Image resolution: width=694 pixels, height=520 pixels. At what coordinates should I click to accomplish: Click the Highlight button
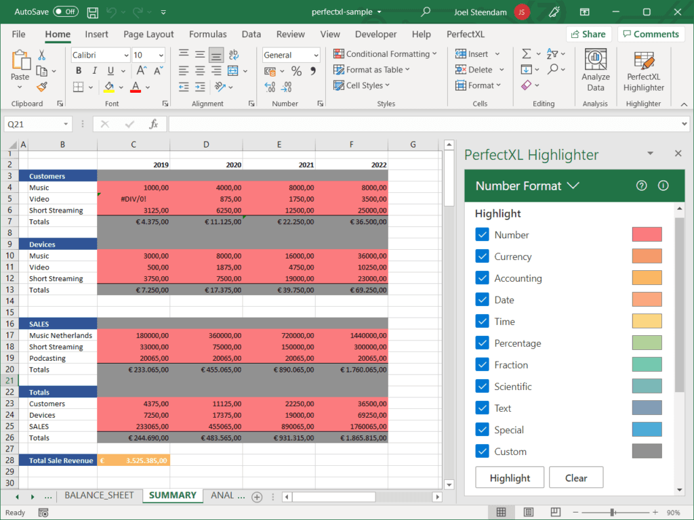coord(509,477)
